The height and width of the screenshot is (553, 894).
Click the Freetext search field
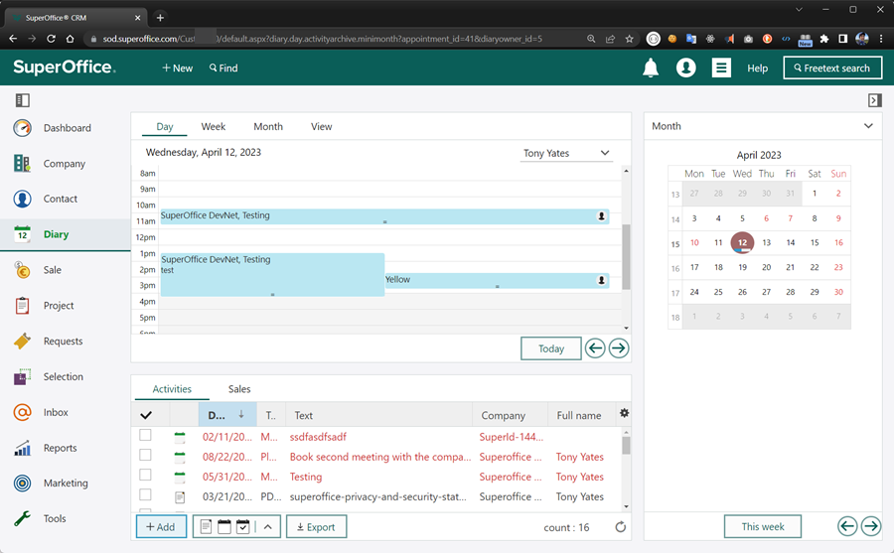(x=832, y=68)
